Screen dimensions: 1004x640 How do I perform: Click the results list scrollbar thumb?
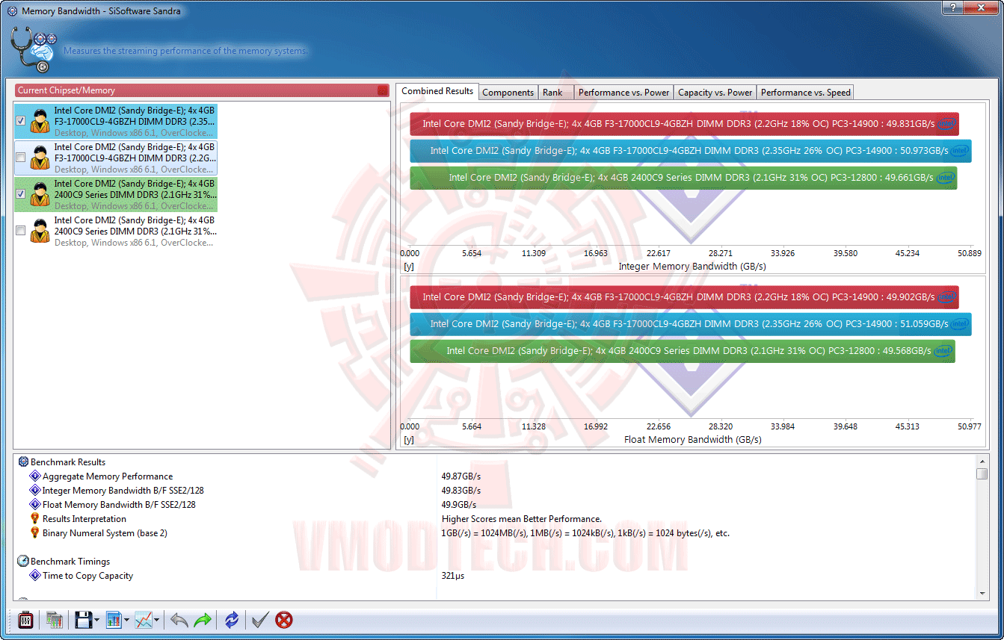982,474
